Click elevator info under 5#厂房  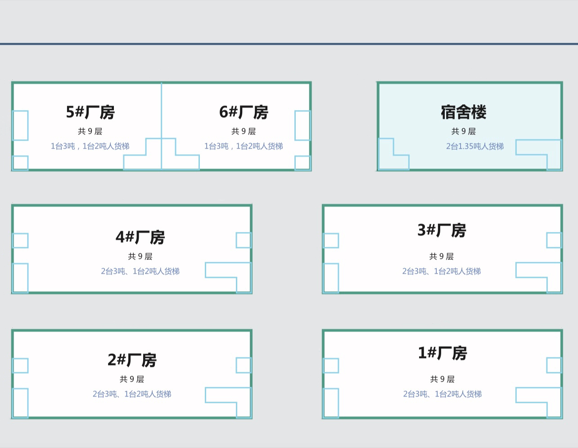point(90,146)
